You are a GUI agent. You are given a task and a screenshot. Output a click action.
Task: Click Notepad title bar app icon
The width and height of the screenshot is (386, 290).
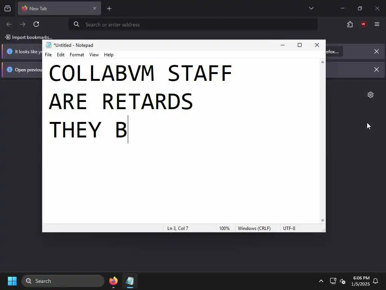click(x=49, y=45)
